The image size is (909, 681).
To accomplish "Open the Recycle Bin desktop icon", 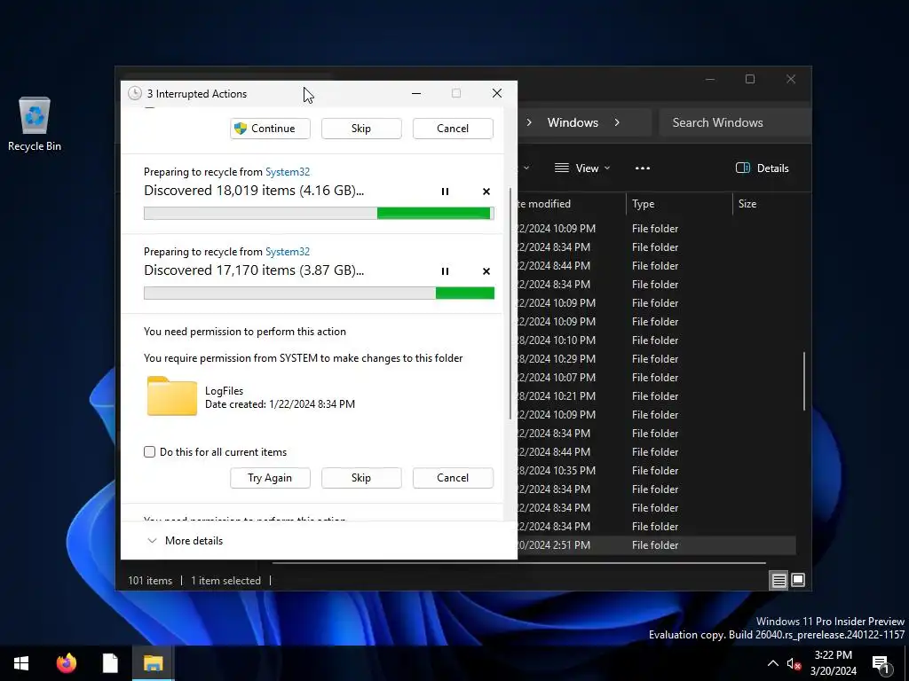I will pos(35,124).
